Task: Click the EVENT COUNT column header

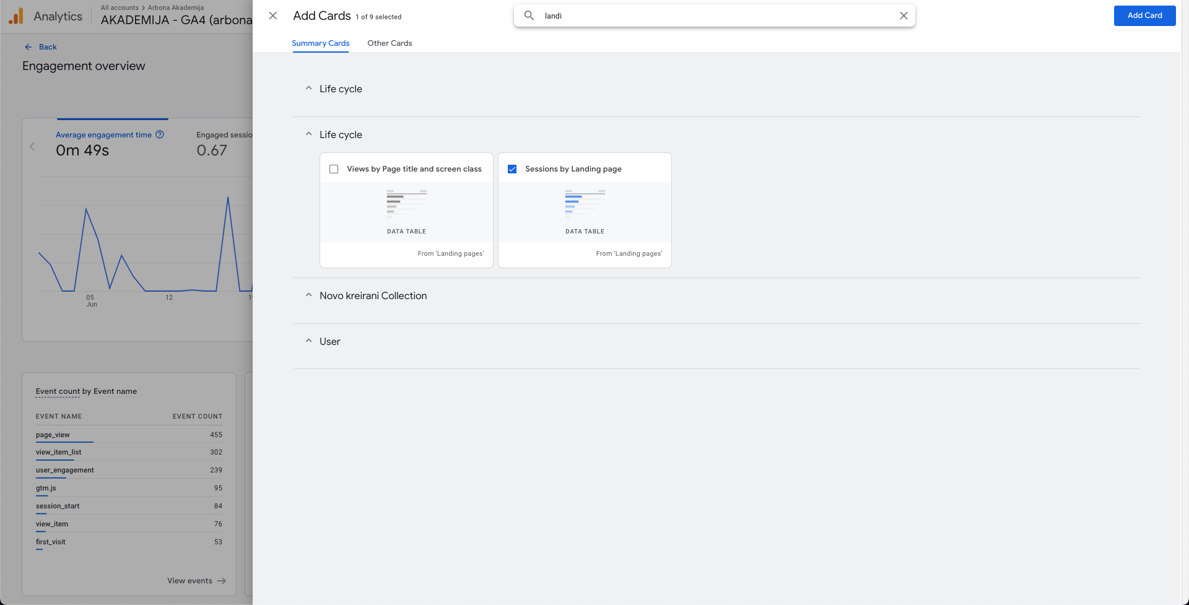Action: [197, 416]
